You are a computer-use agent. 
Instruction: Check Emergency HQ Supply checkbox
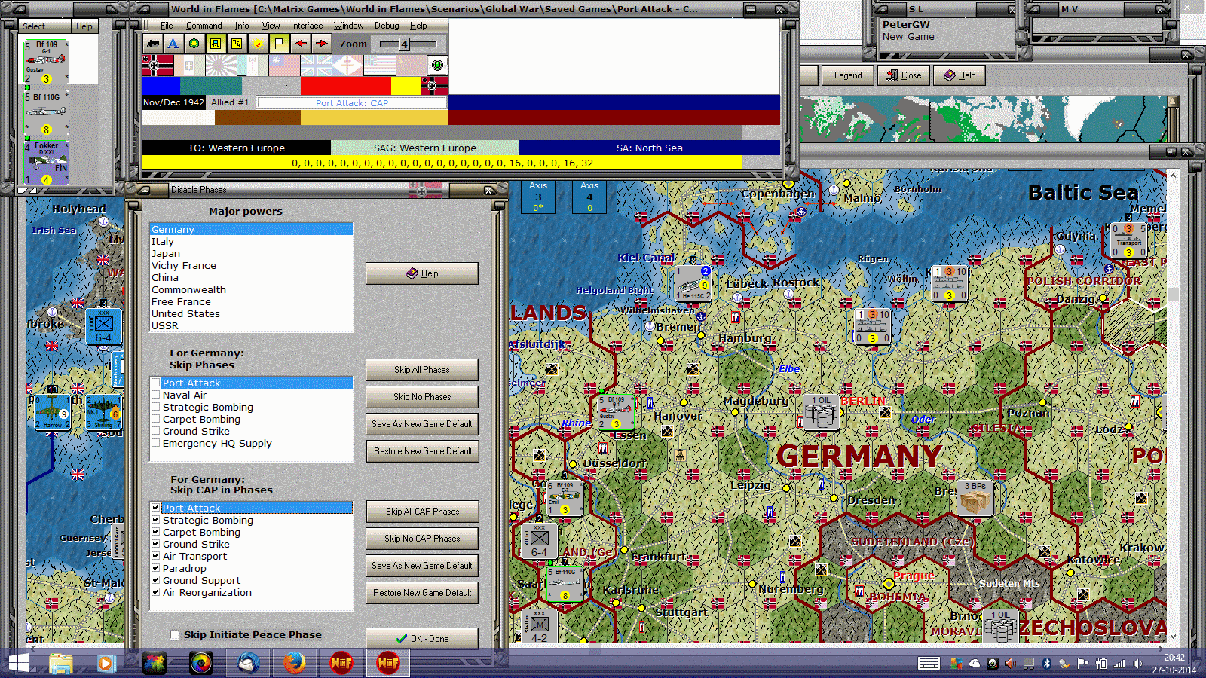pos(156,443)
